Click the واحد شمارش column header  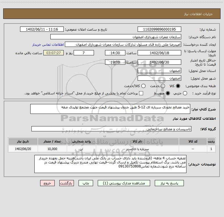click(81, 141)
